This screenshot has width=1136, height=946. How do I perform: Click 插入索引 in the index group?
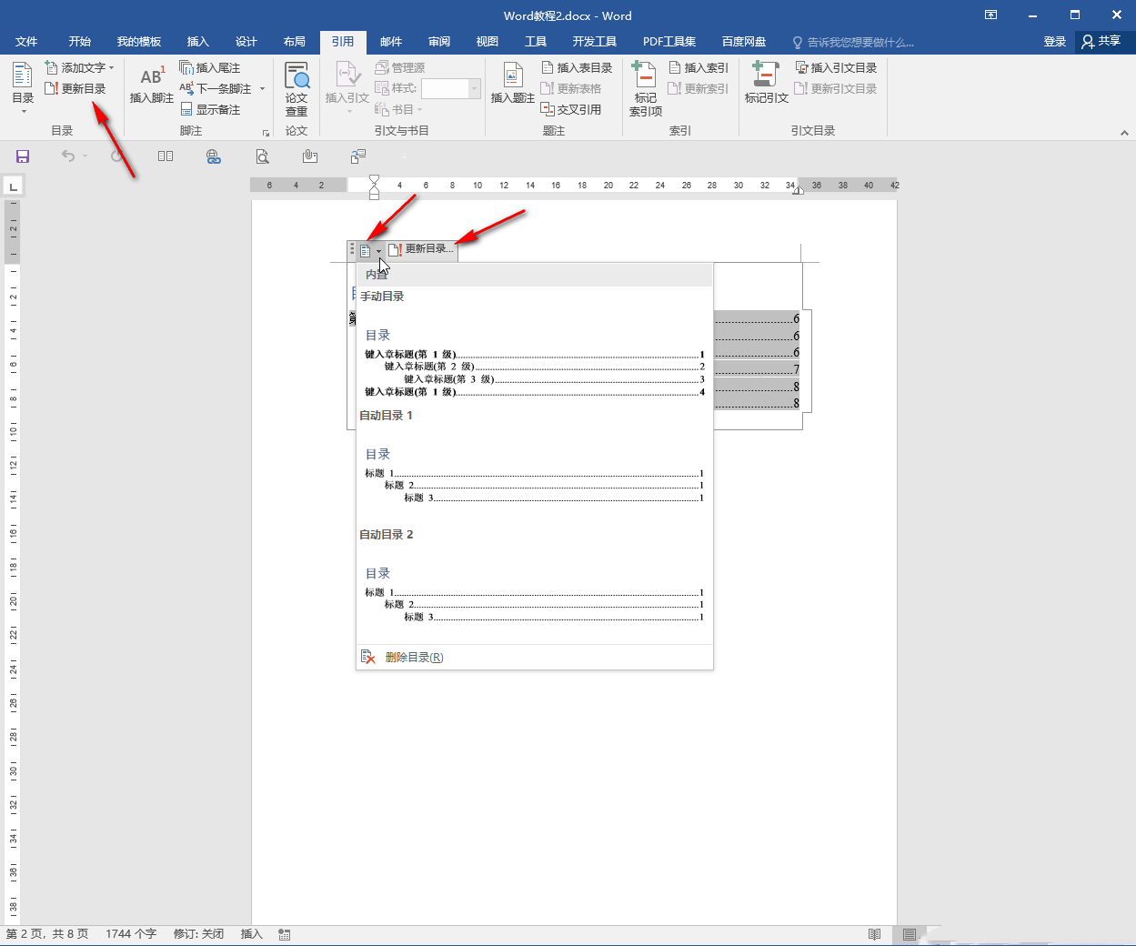click(699, 67)
